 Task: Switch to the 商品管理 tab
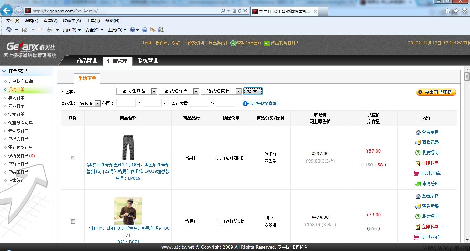coord(87,61)
